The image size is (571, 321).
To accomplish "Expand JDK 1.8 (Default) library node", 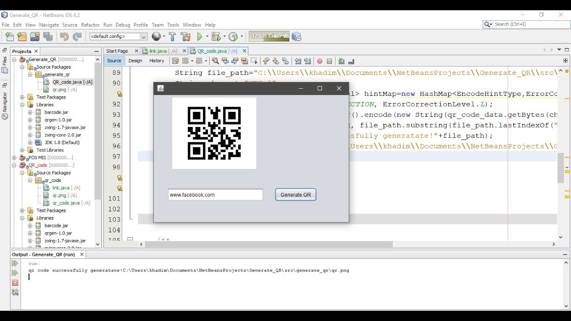I will pos(30,142).
